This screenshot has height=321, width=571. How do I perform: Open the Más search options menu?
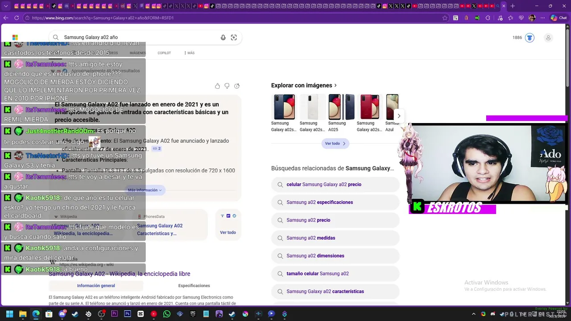(x=189, y=53)
